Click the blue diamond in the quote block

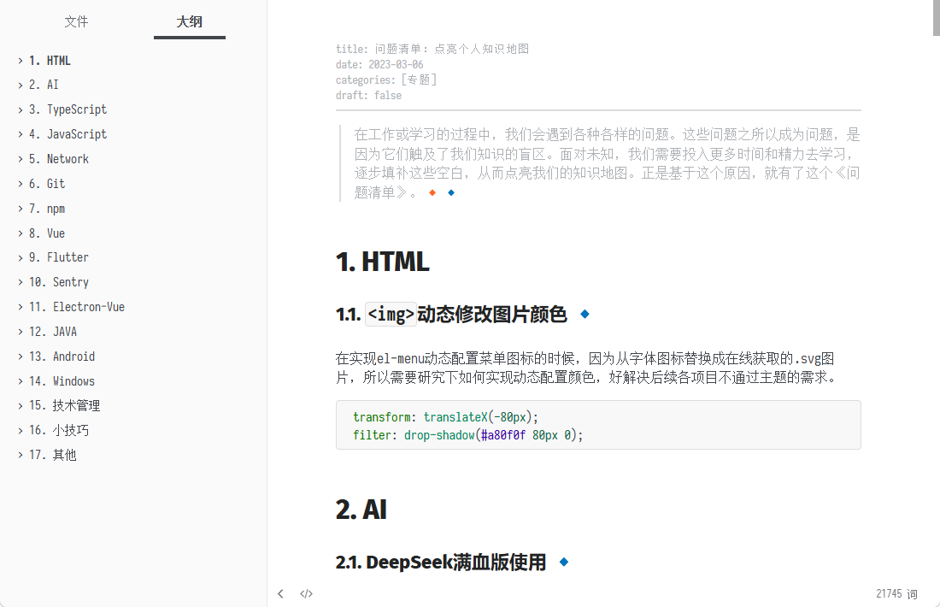coord(451,192)
